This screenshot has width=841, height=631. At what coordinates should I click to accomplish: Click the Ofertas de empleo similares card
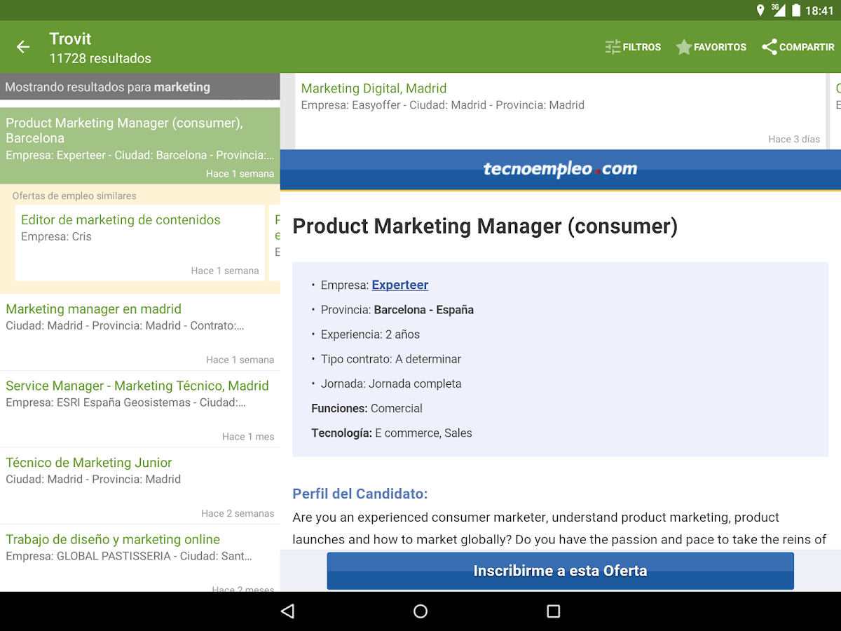[74, 196]
